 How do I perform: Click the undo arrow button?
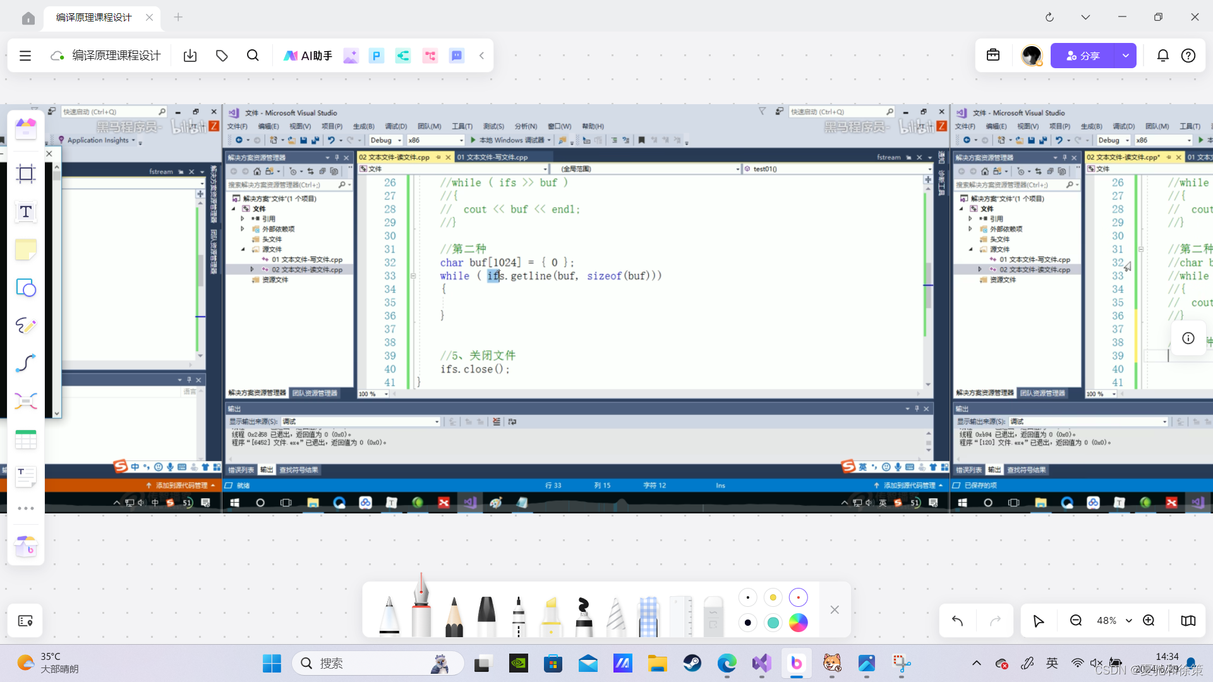[x=957, y=621]
